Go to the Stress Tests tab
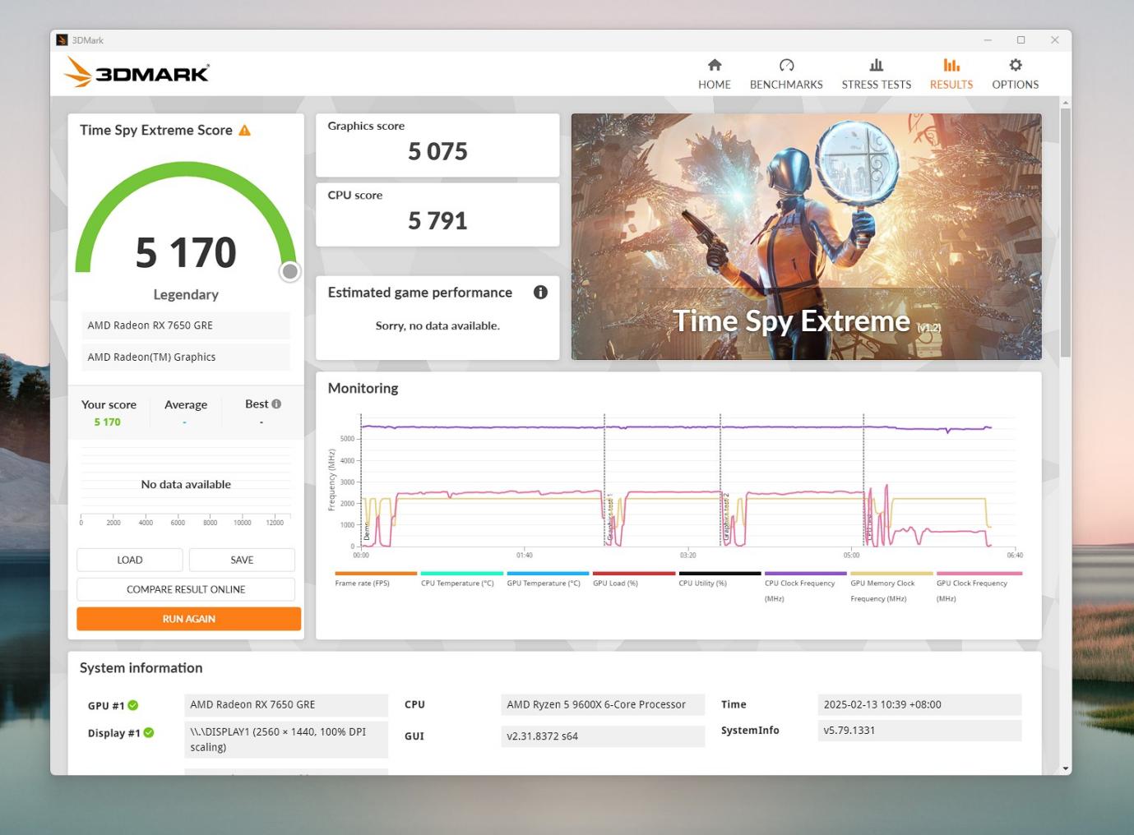The height and width of the screenshot is (835, 1134). pyautogui.click(x=876, y=73)
